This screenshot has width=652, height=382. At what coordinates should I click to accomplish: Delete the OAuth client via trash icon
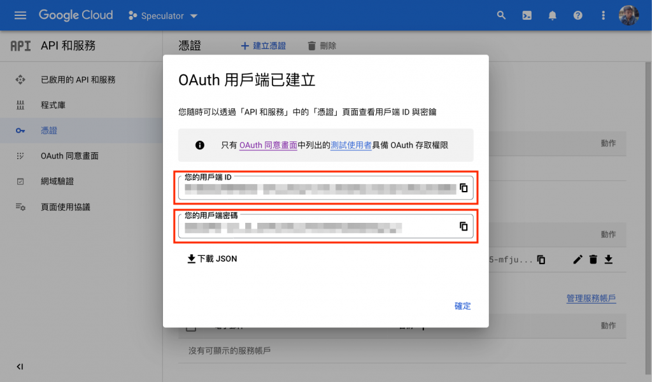[593, 260]
